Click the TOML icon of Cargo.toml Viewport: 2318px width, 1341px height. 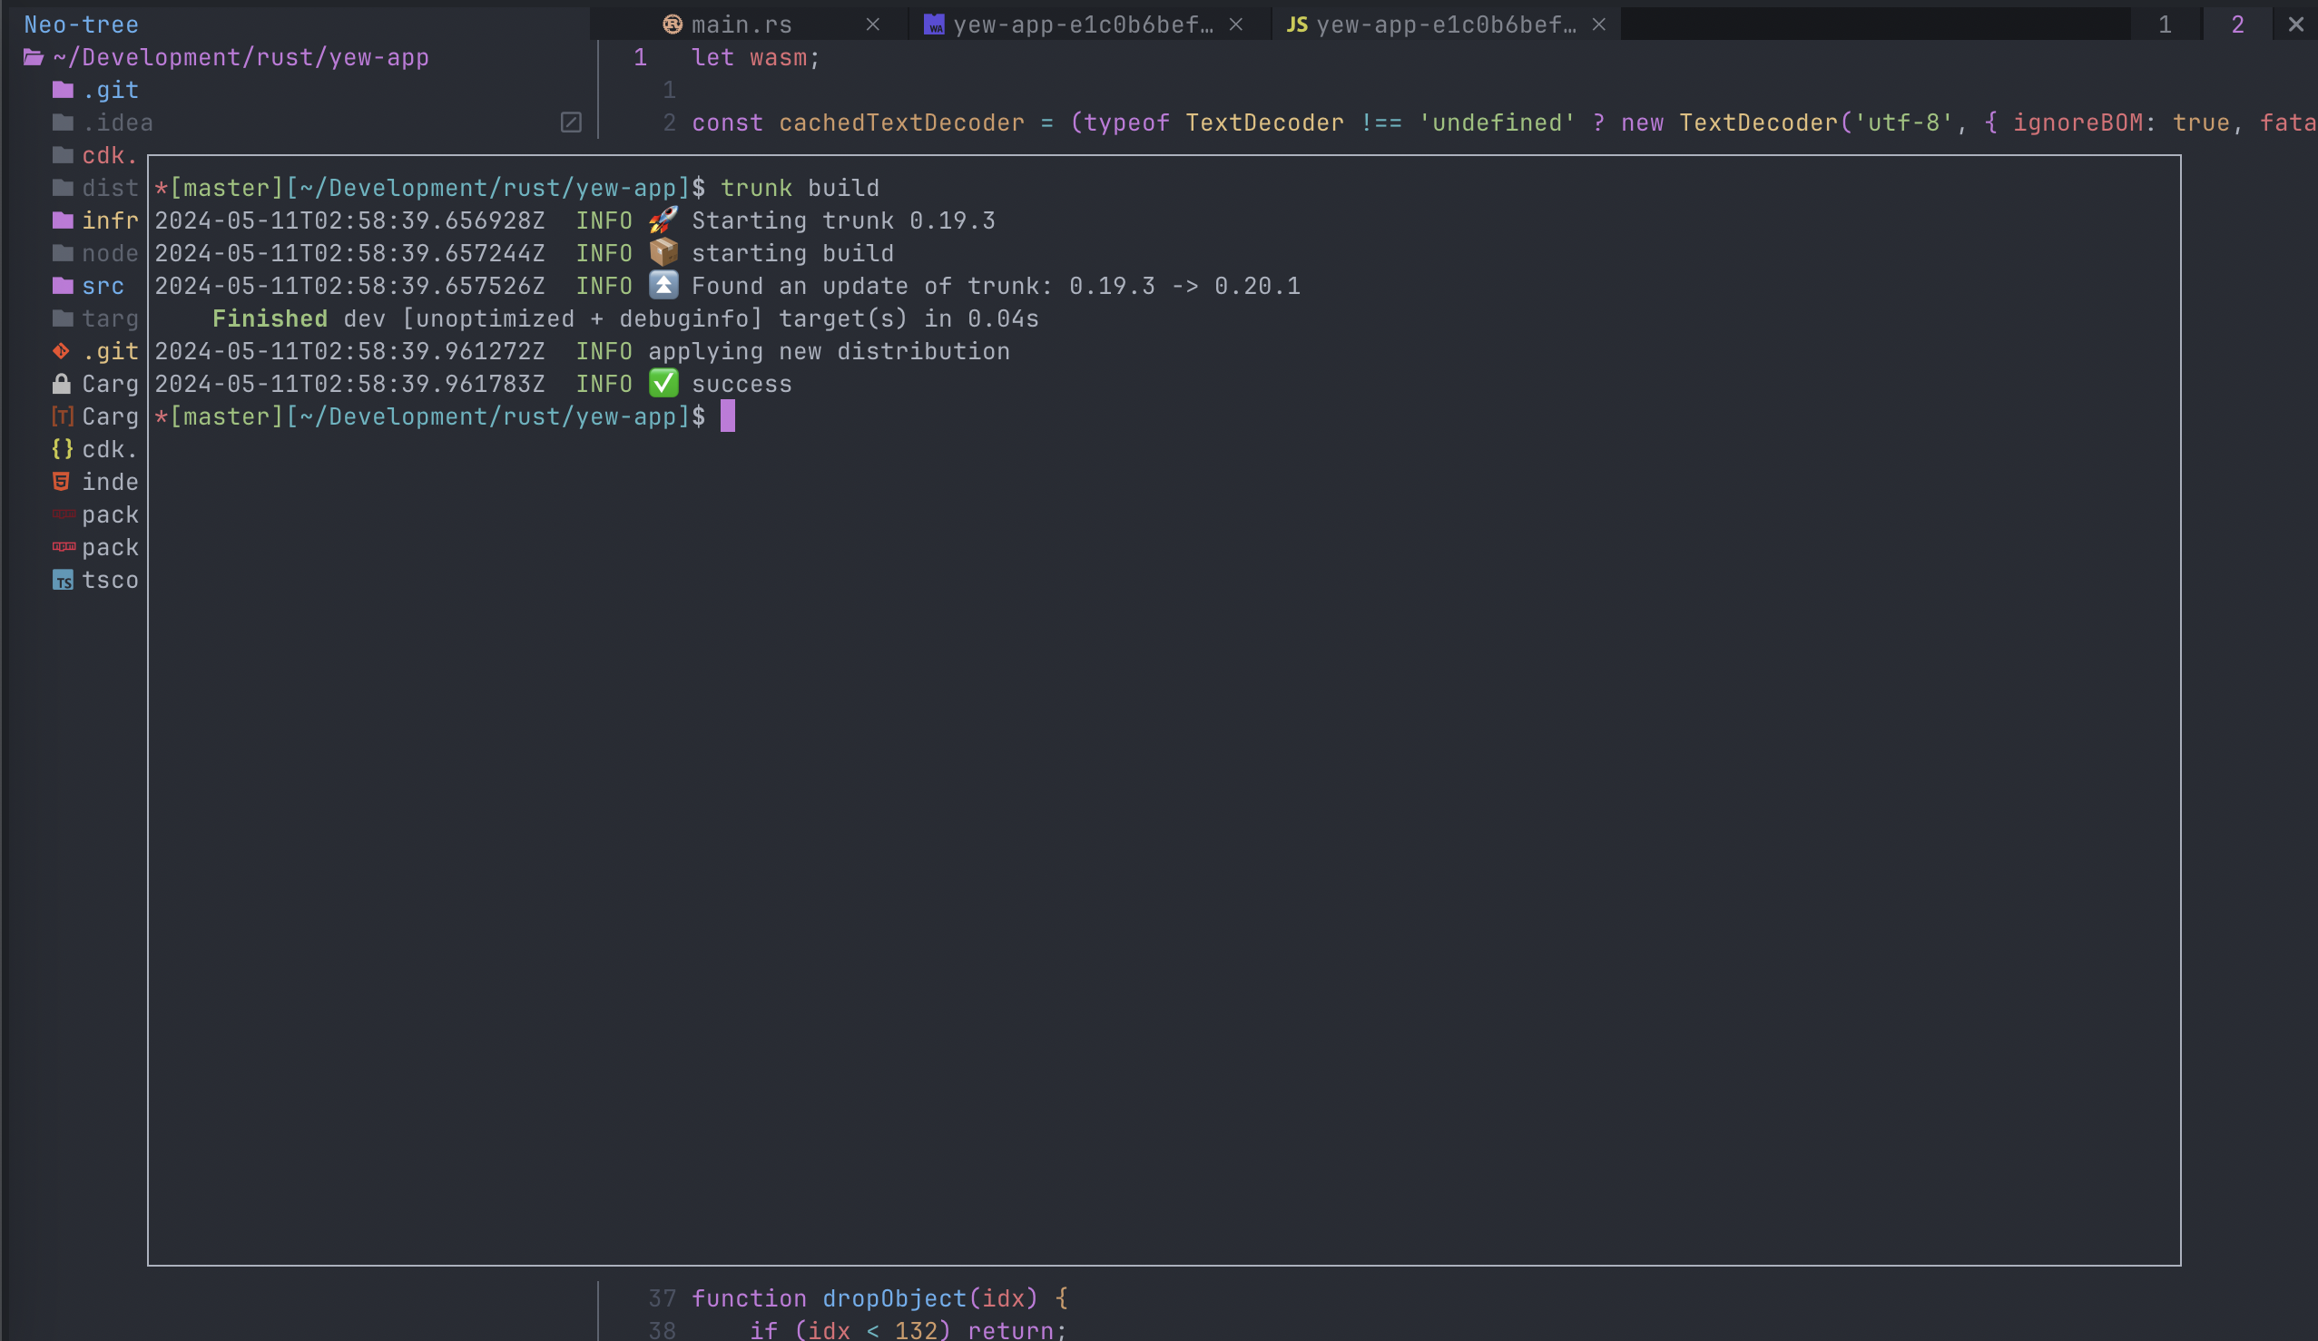tap(62, 416)
